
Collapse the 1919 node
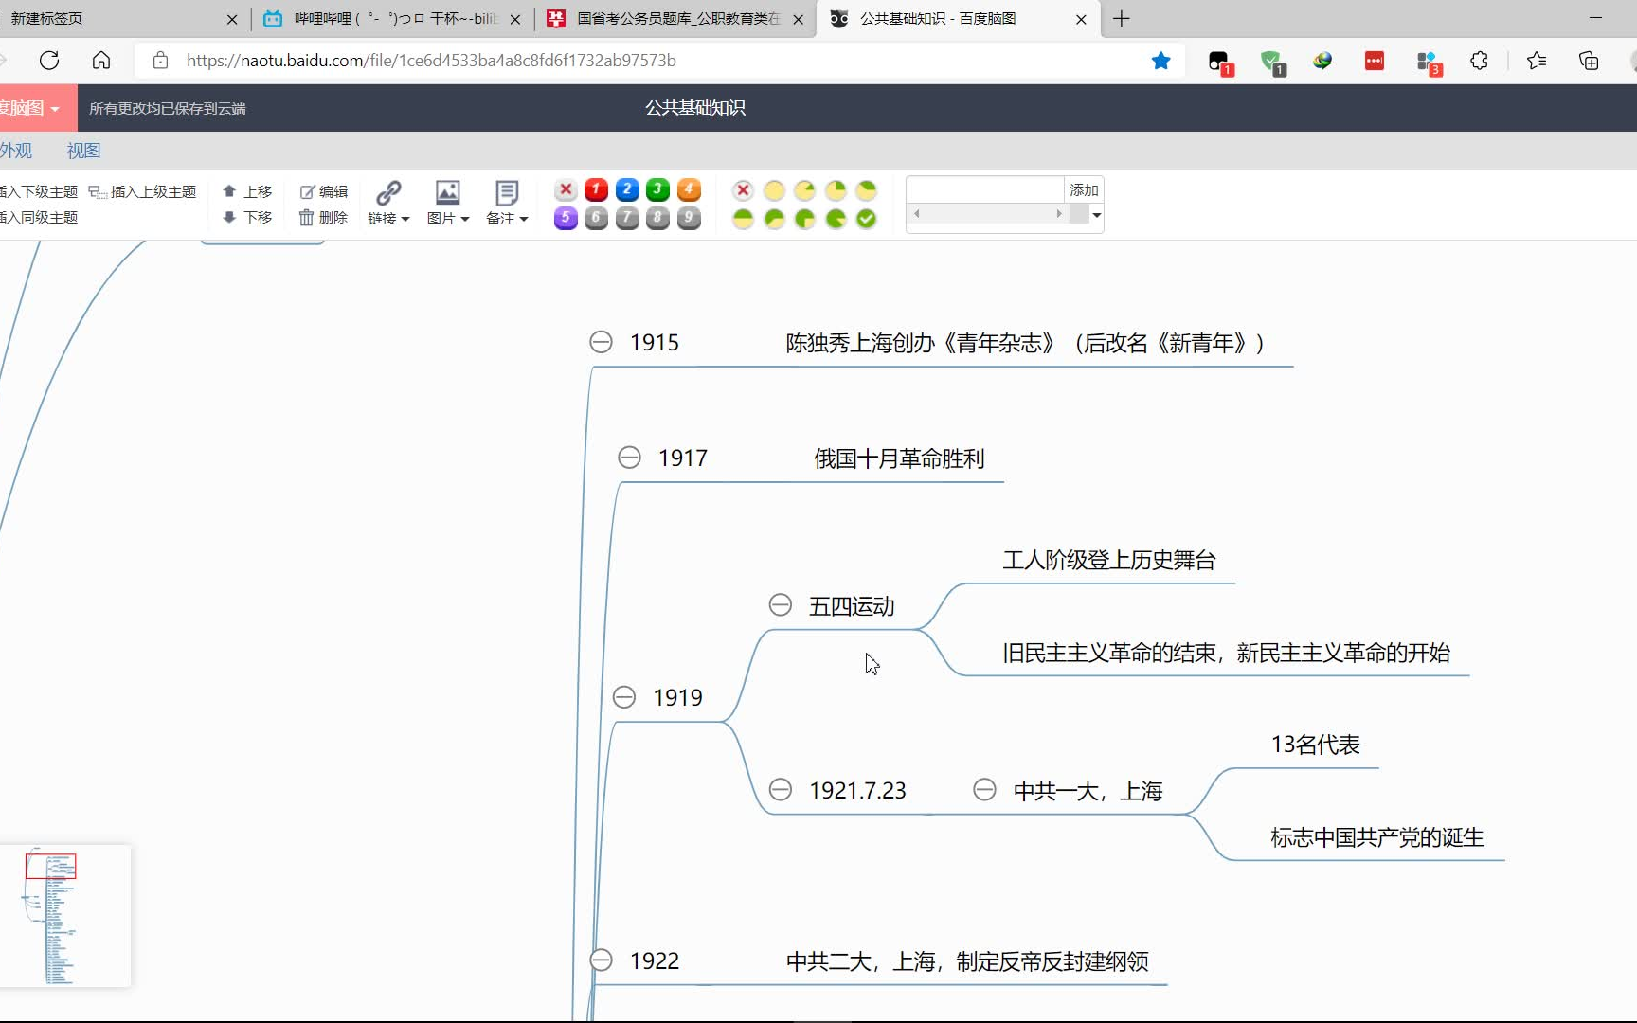623,697
